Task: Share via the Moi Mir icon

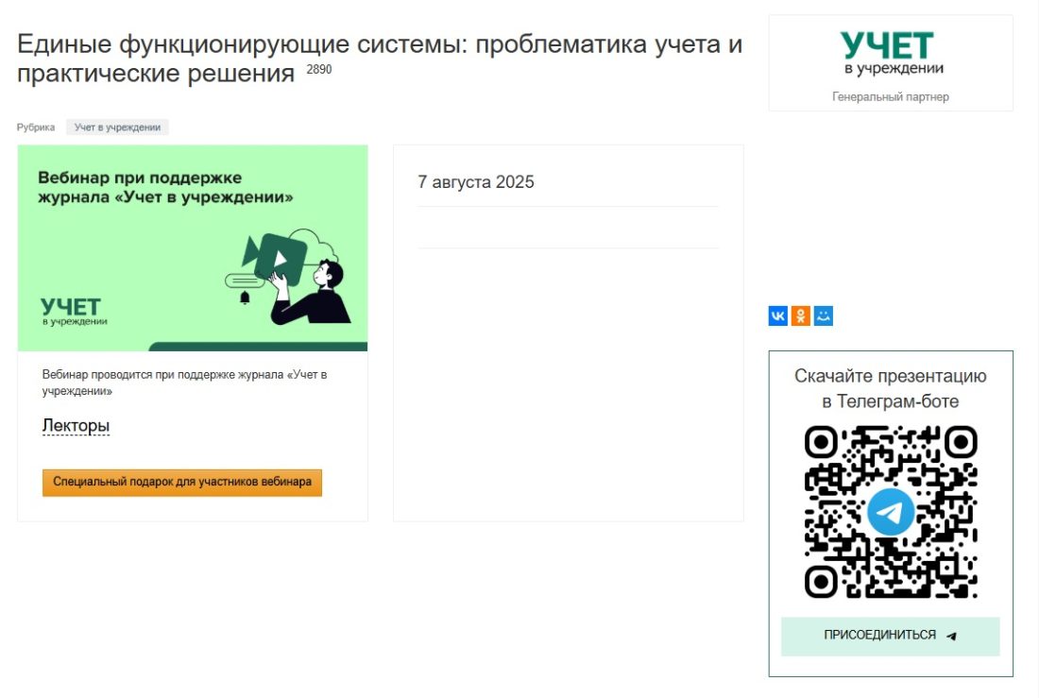Action: [823, 315]
